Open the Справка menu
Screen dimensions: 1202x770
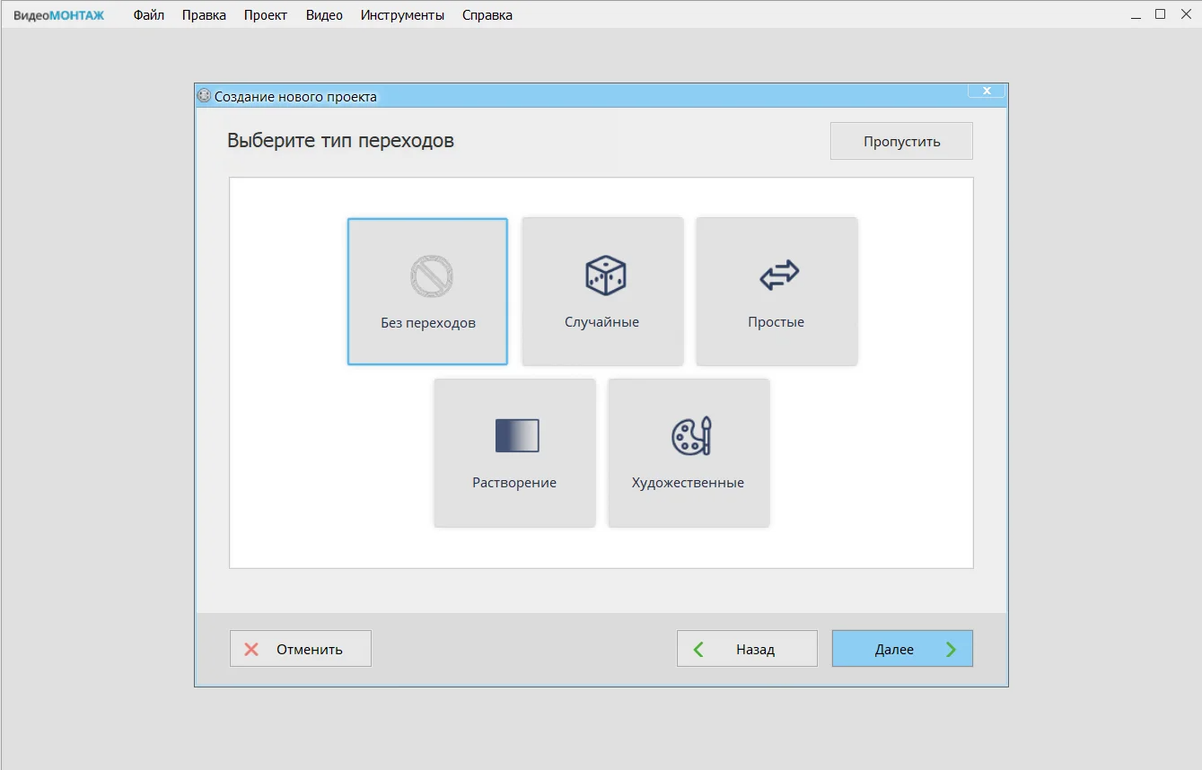(487, 15)
